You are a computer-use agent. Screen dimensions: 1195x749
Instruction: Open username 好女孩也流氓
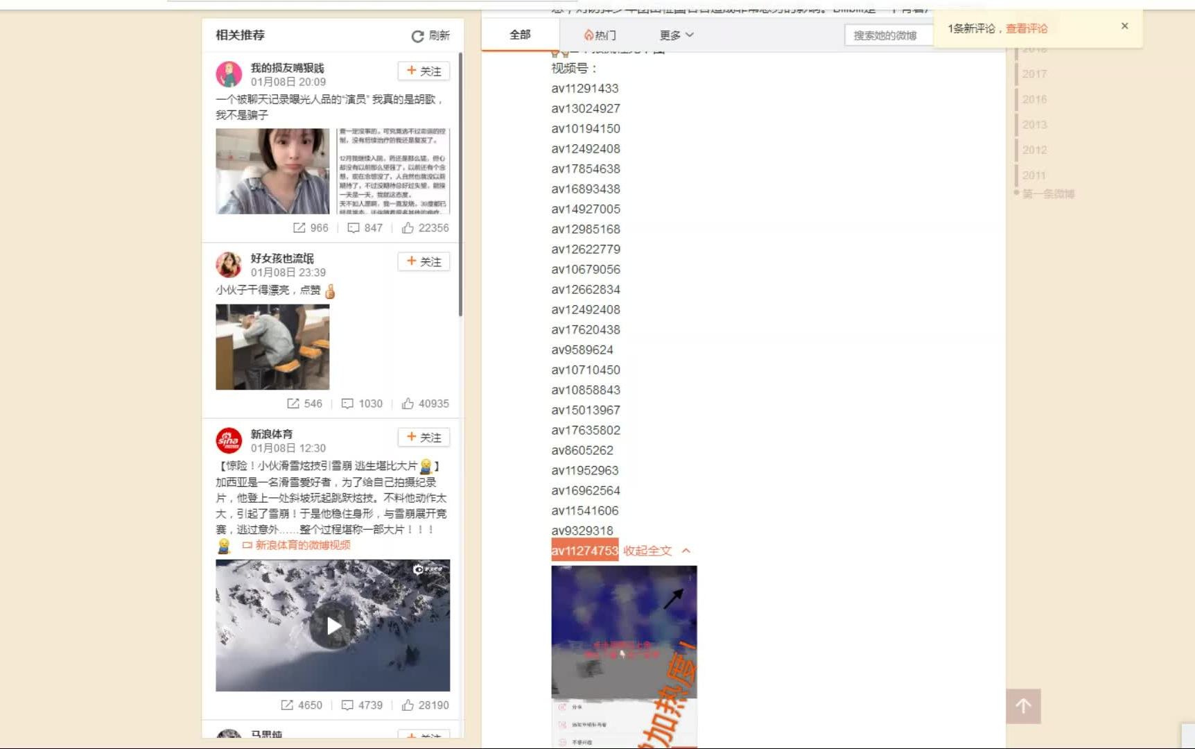pos(282,258)
